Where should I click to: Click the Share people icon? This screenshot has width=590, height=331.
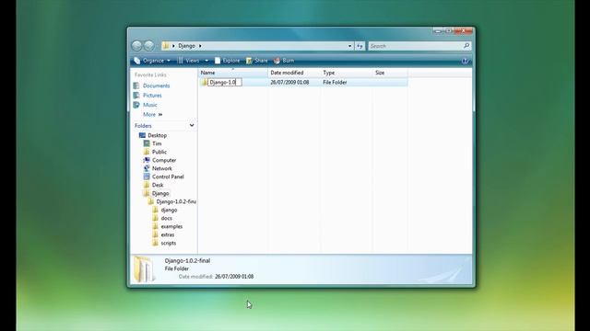click(x=249, y=61)
